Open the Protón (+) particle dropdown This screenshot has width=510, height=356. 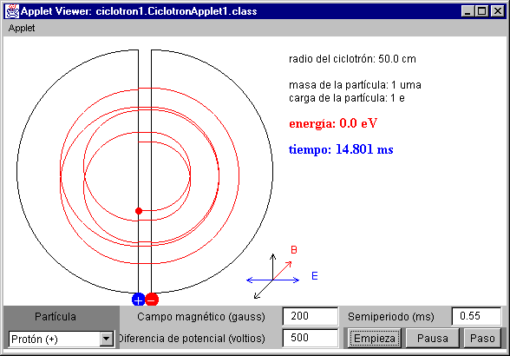point(62,340)
